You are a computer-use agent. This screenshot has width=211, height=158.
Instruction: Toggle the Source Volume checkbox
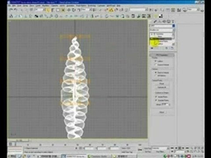[156, 65]
